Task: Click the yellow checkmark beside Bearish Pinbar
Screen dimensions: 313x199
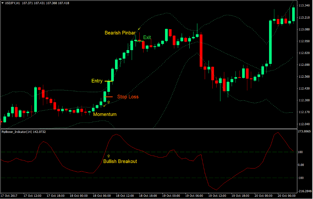Action: click(x=139, y=29)
